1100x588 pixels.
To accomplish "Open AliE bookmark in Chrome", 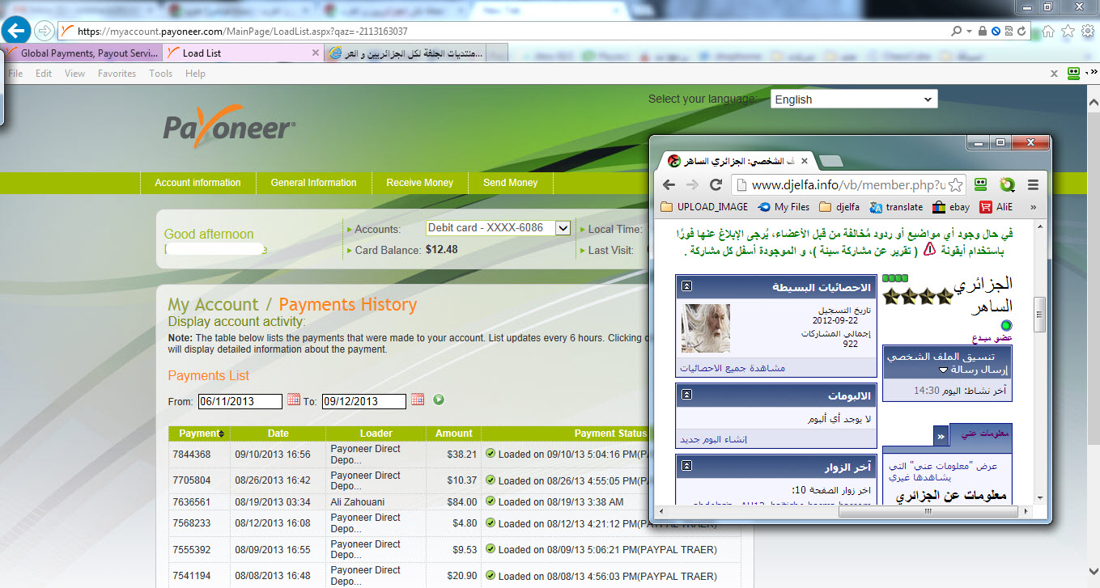I will [996, 207].
